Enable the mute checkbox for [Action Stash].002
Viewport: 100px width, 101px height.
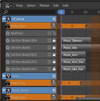(x=49, y=62)
